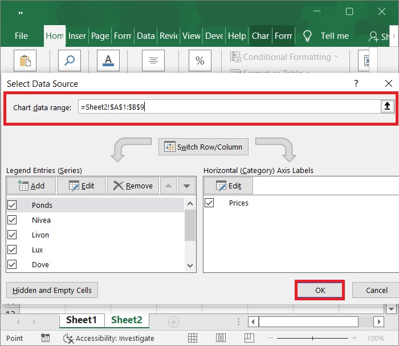This screenshot has height=346, width=399.
Task: Click the Tell me lightbulb icon
Action: tap(307, 35)
